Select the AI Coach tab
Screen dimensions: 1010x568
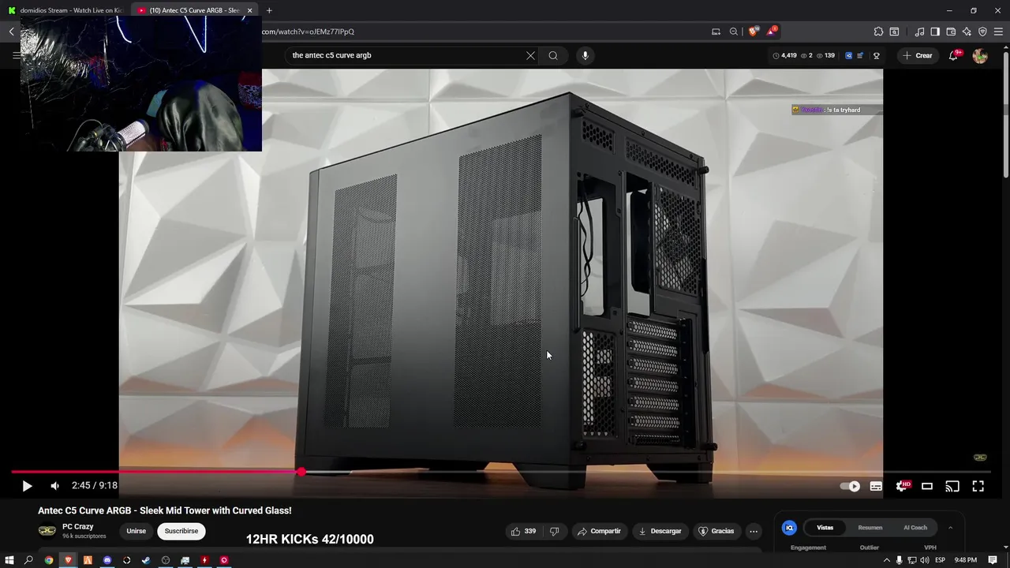(915, 528)
